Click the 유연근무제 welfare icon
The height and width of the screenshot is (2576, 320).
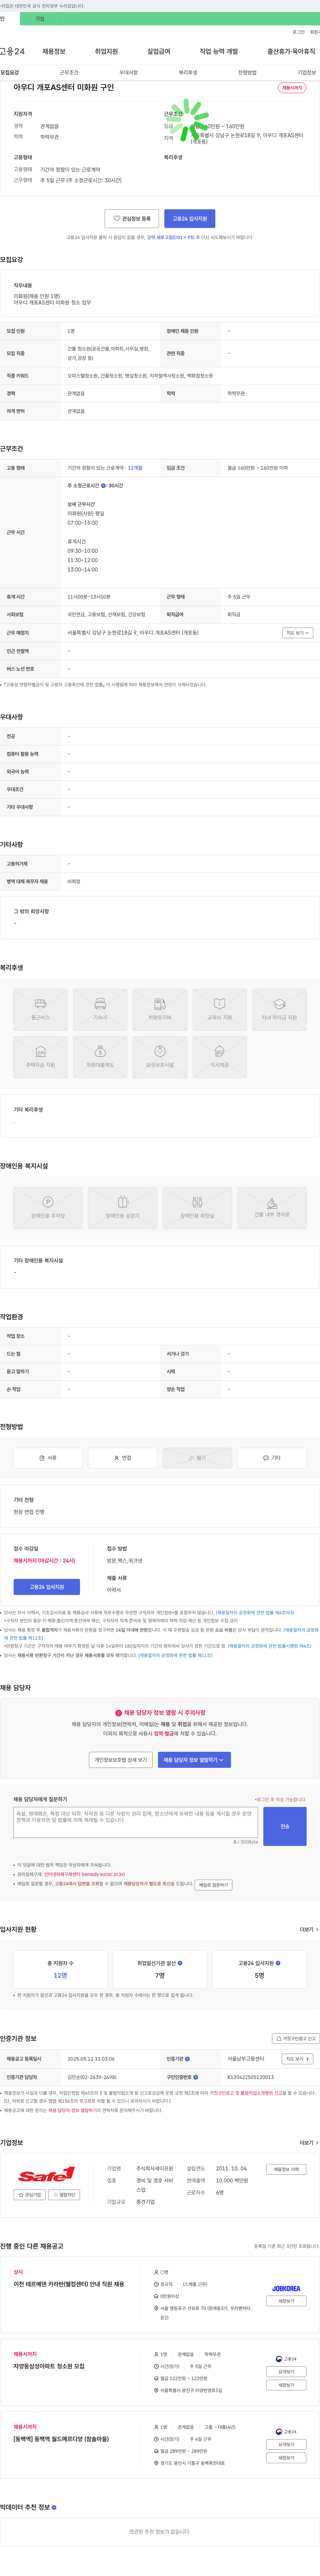click(x=160, y=1057)
